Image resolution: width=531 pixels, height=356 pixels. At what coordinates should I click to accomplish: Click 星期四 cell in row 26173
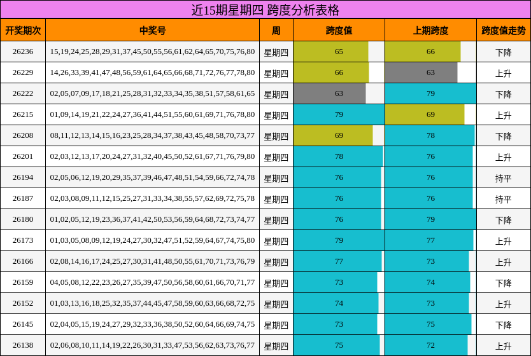click(276, 241)
